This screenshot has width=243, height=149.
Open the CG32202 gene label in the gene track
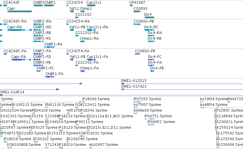point(83,15)
